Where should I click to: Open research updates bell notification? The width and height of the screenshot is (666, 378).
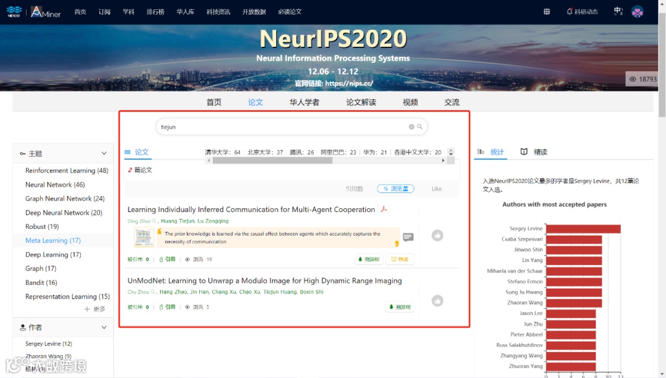tap(582, 12)
